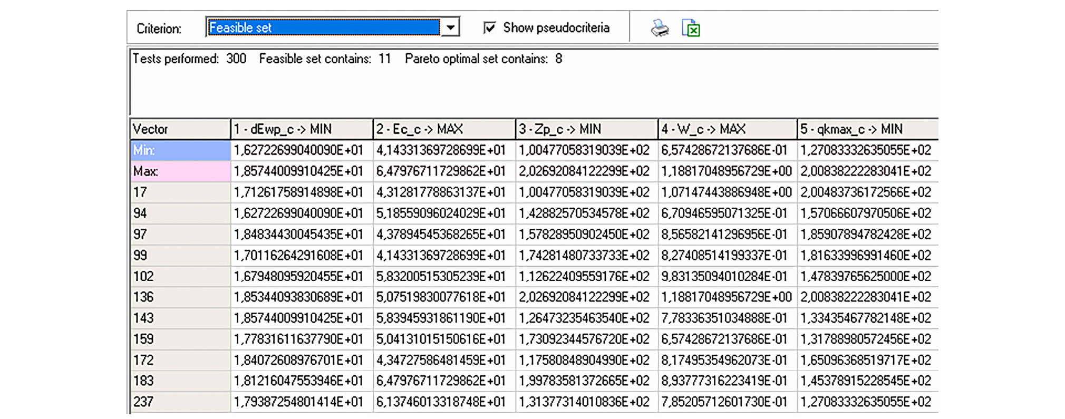Viewport: 1065px width, 419px height.
Task: Click the qkmax_c -> MIN column header
Action: 867,129
